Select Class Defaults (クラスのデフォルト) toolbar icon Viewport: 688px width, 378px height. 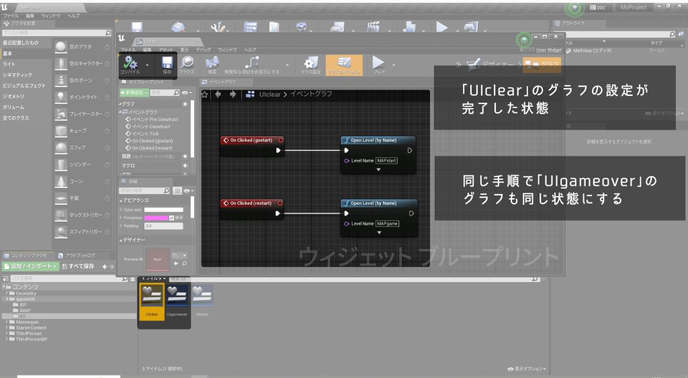coord(343,64)
